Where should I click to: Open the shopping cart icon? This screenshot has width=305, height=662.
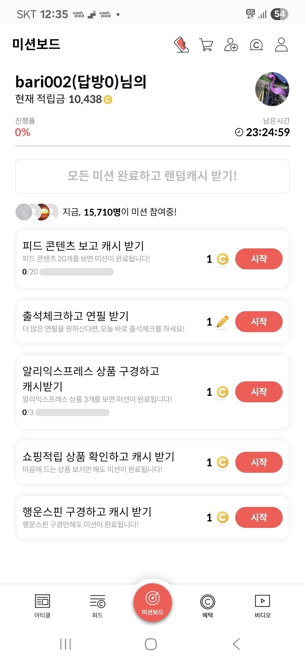click(x=206, y=45)
